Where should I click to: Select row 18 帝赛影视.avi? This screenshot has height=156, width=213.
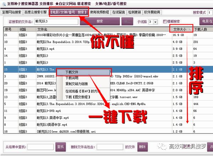point(108,131)
